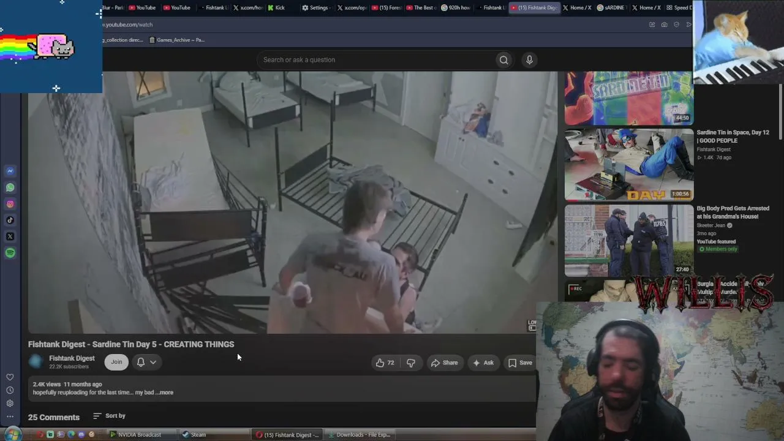This screenshot has height=441, width=784.
Task: Open Fishtank Digest channel name link
Action: pos(72,358)
